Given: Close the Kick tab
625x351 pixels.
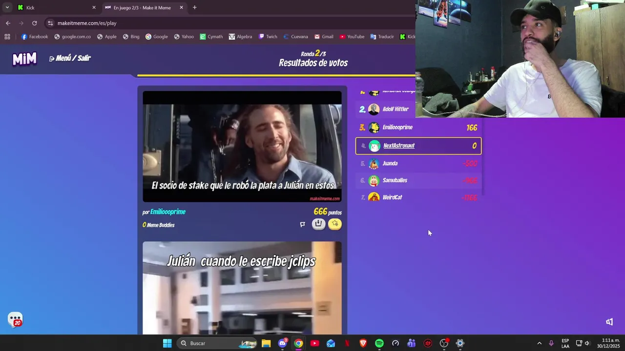Looking at the screenshot, I should point(94,8).
